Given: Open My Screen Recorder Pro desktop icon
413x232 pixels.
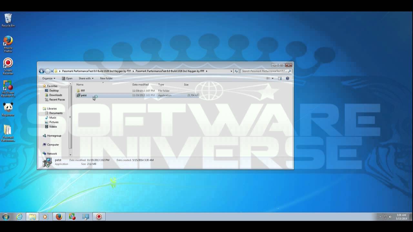Looking at the screenshot, I should 8,89.
